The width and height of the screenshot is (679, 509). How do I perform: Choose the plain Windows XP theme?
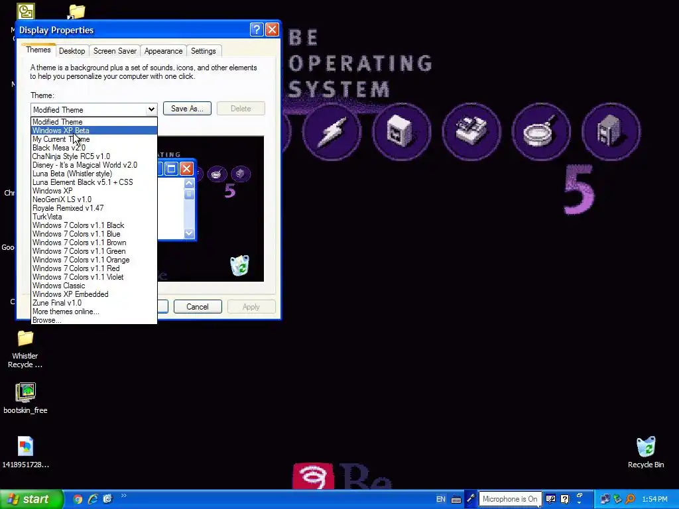pyautogui.click(x=94, y=191)
